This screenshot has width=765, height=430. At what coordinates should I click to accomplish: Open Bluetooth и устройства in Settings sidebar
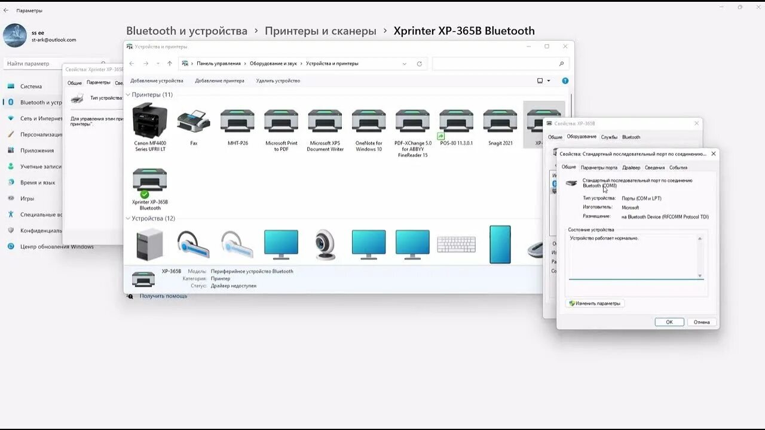point(36,102)
